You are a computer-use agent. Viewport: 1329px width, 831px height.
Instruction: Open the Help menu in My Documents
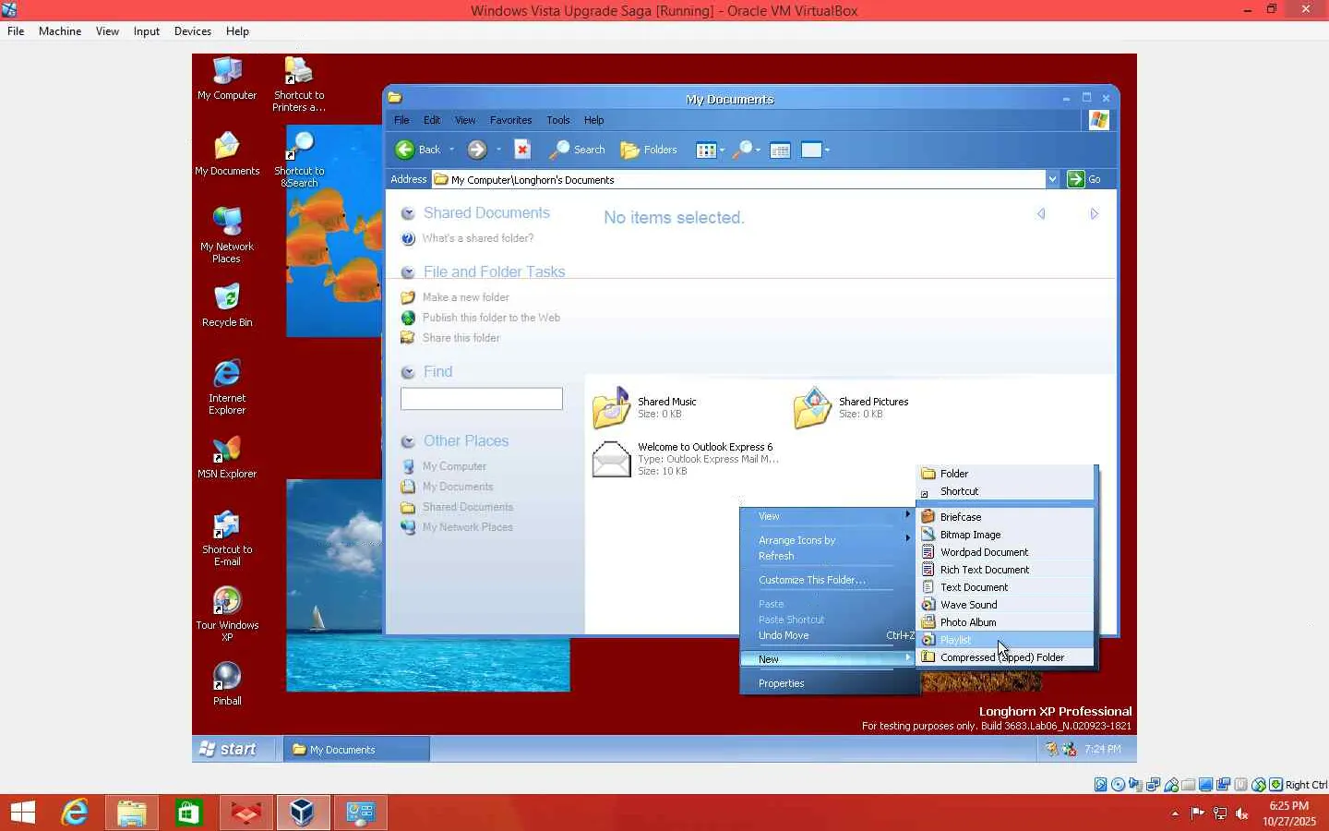point(594,120)
